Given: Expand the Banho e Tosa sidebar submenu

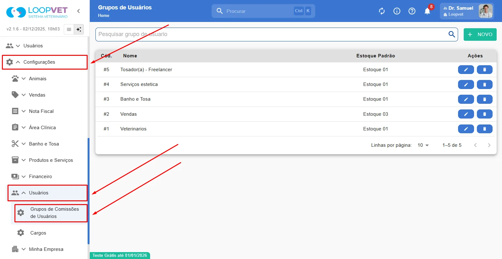Looking at the screenshot, I should pyautogui.click(x=24, y=144).
